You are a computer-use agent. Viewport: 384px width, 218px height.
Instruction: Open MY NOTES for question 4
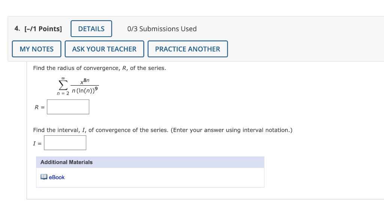coord(36,49)
